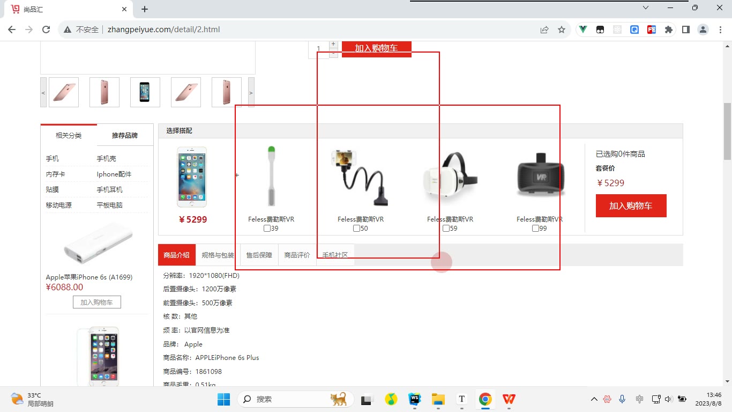Viewport: 732px width, 412px height.
Task: Show next thumbnails with the right arrow
Action: click(x=251, y=92)
